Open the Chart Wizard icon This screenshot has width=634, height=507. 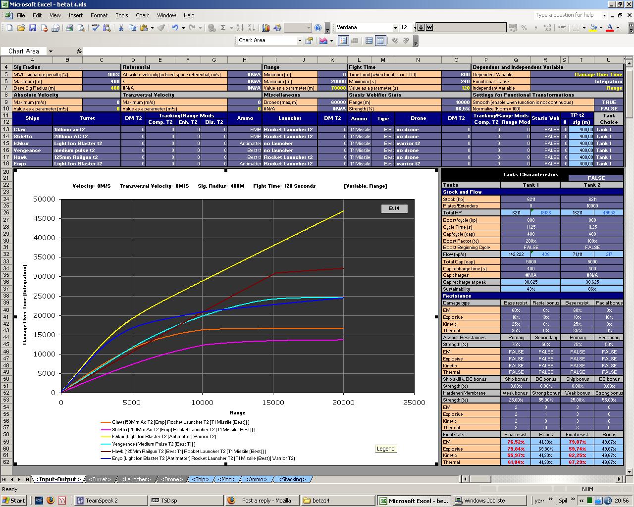[x=266, y=28]
